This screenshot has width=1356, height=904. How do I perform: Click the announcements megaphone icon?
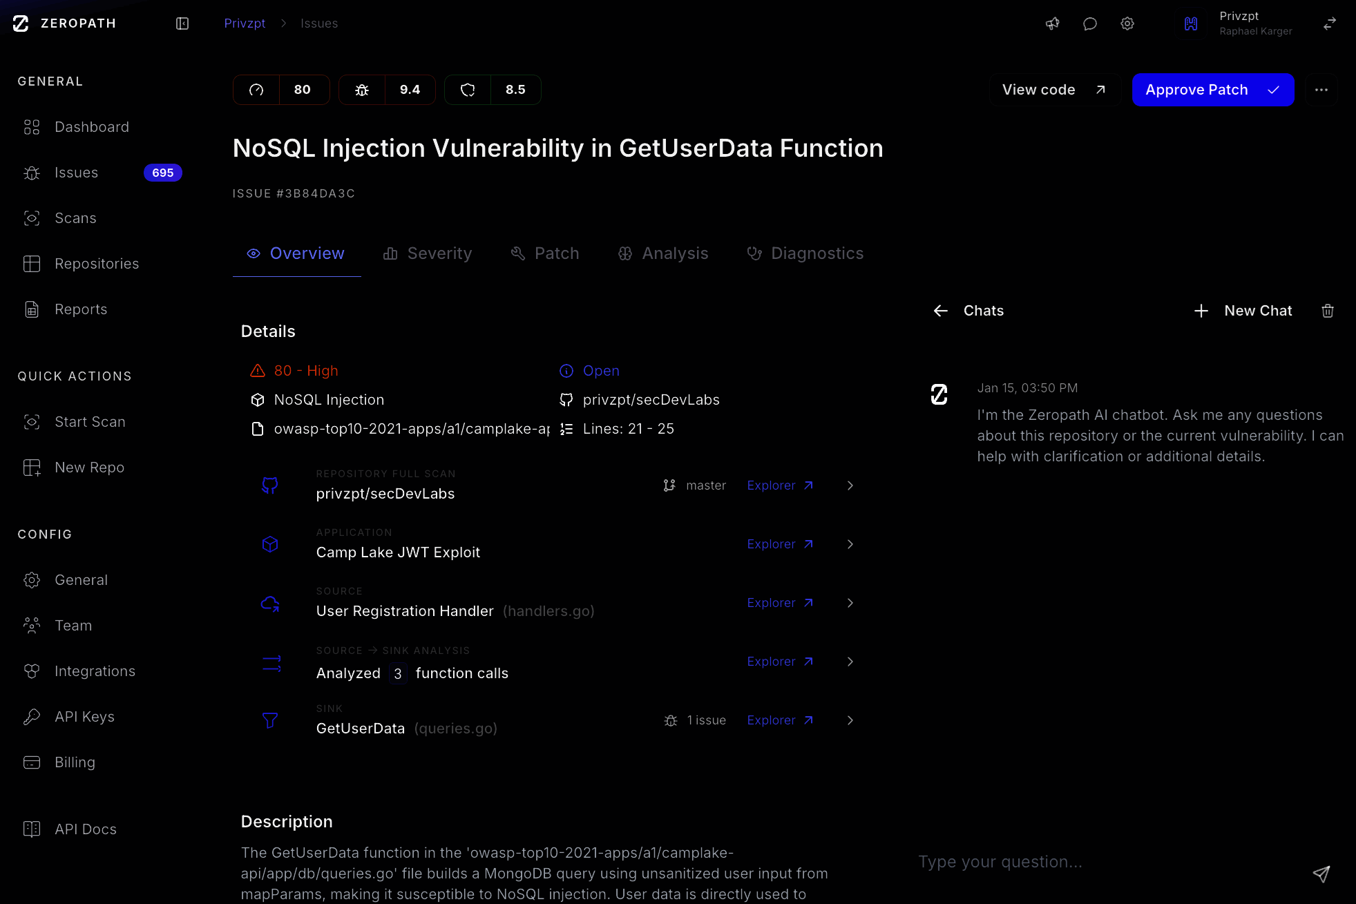click(1052, 23)
